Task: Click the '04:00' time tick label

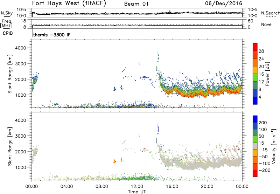Action: (x=66, y=187)
